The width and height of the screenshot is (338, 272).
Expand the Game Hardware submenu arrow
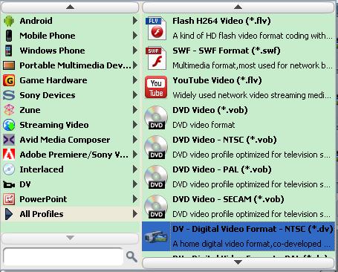coord(135,80)
